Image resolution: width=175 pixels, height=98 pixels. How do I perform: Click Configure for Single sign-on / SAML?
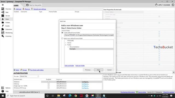[85, 86]
